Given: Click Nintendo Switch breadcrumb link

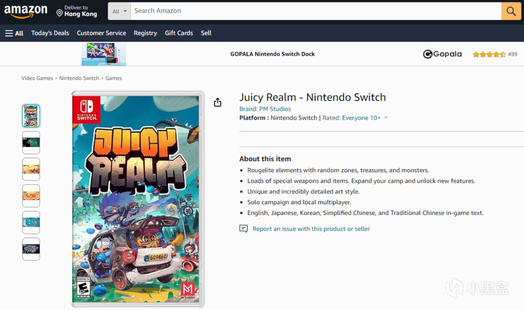Looking at the screenshot, I should [79, 78].
